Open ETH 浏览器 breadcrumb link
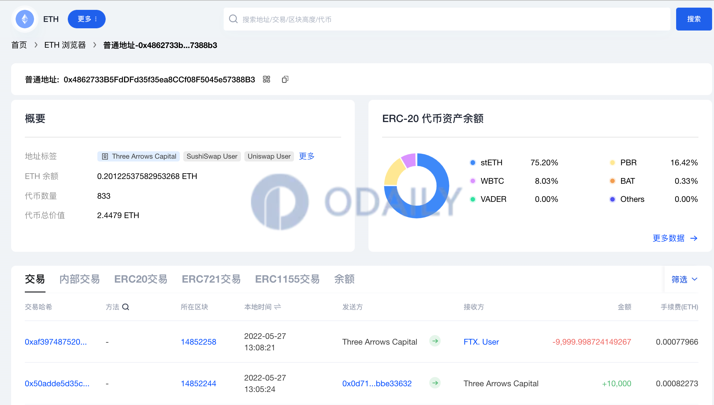The height and width of the screenshot is (405, 714). (x=65, y=45)
